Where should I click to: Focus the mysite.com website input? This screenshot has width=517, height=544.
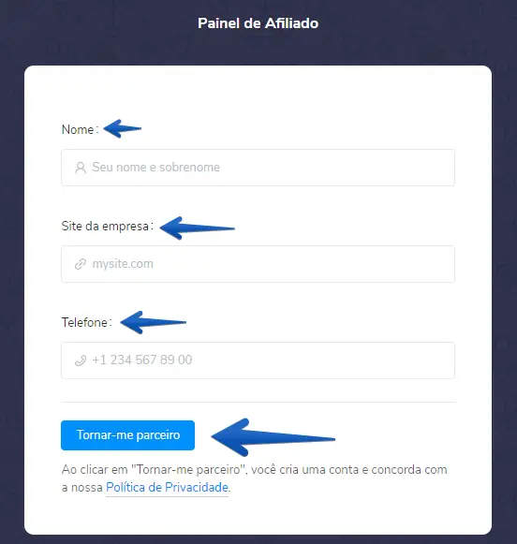click(x=258, y=264)
